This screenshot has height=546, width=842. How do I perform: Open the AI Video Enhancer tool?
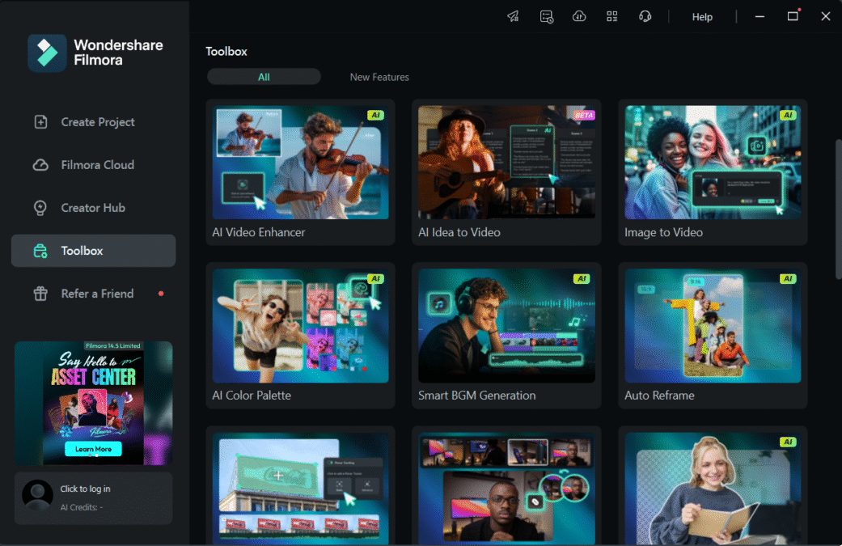300,172
